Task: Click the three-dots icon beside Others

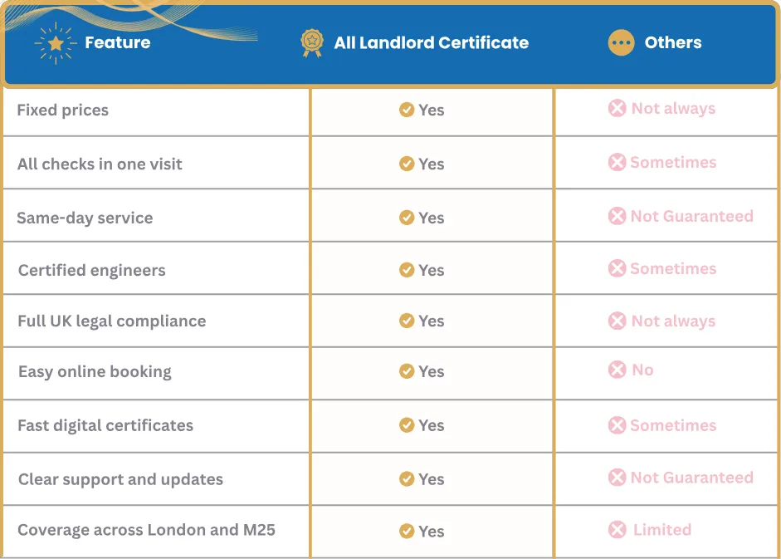Action: pyautogui.click(x=621, y=43)
